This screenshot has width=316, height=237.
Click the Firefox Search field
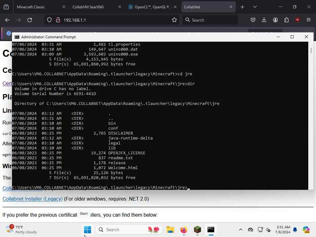tap(210, 20)
